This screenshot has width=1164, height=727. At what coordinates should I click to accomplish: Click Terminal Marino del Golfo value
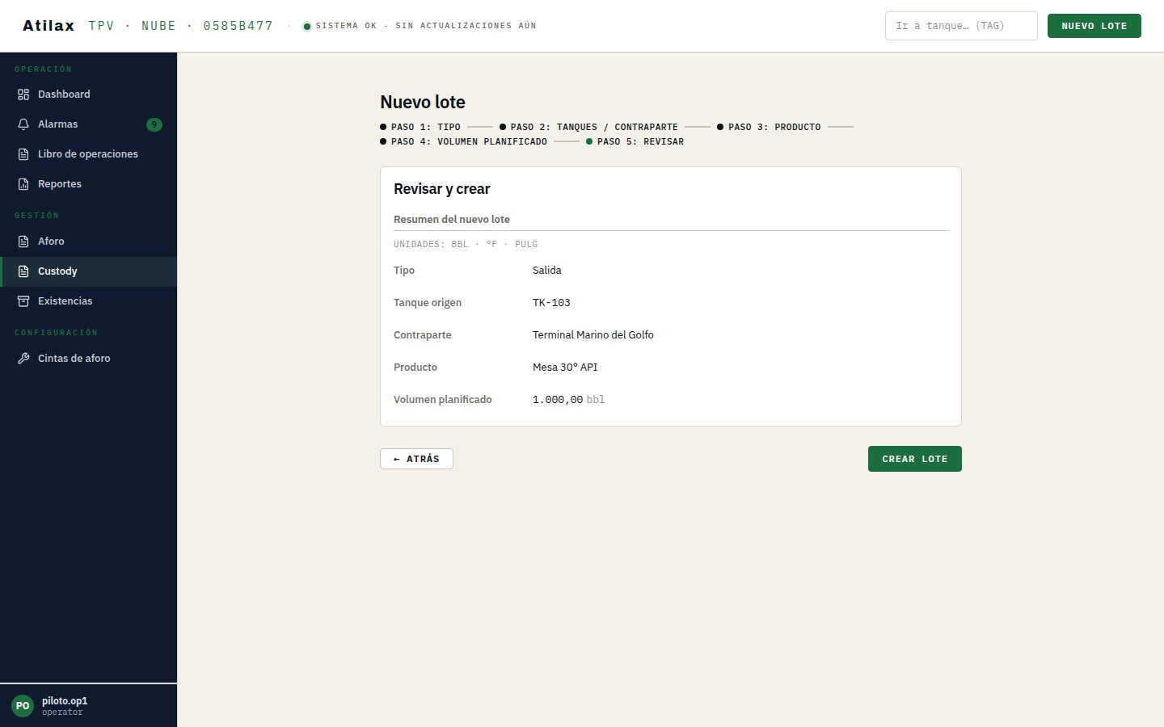tap(593, 335)
